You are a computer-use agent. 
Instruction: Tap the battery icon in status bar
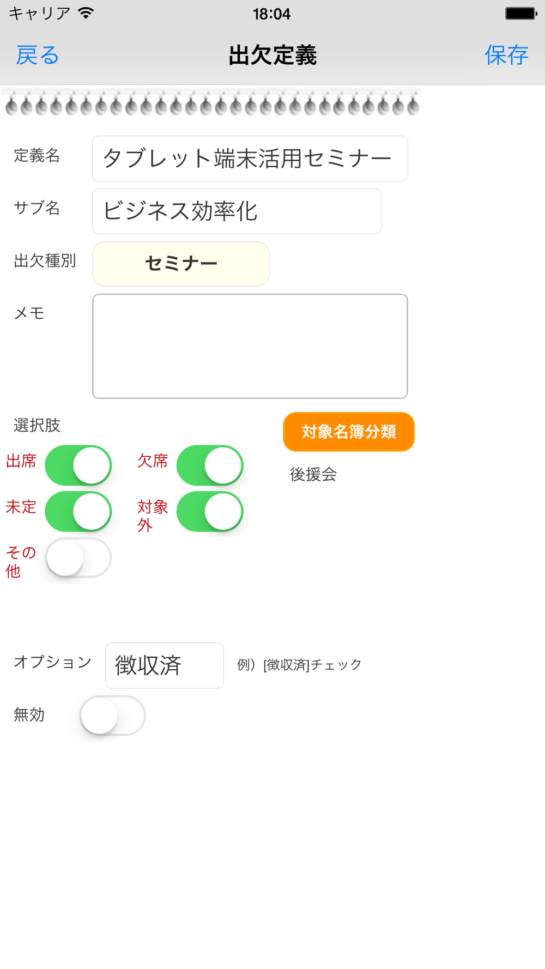pyautogui.click(x=520, y=13)
